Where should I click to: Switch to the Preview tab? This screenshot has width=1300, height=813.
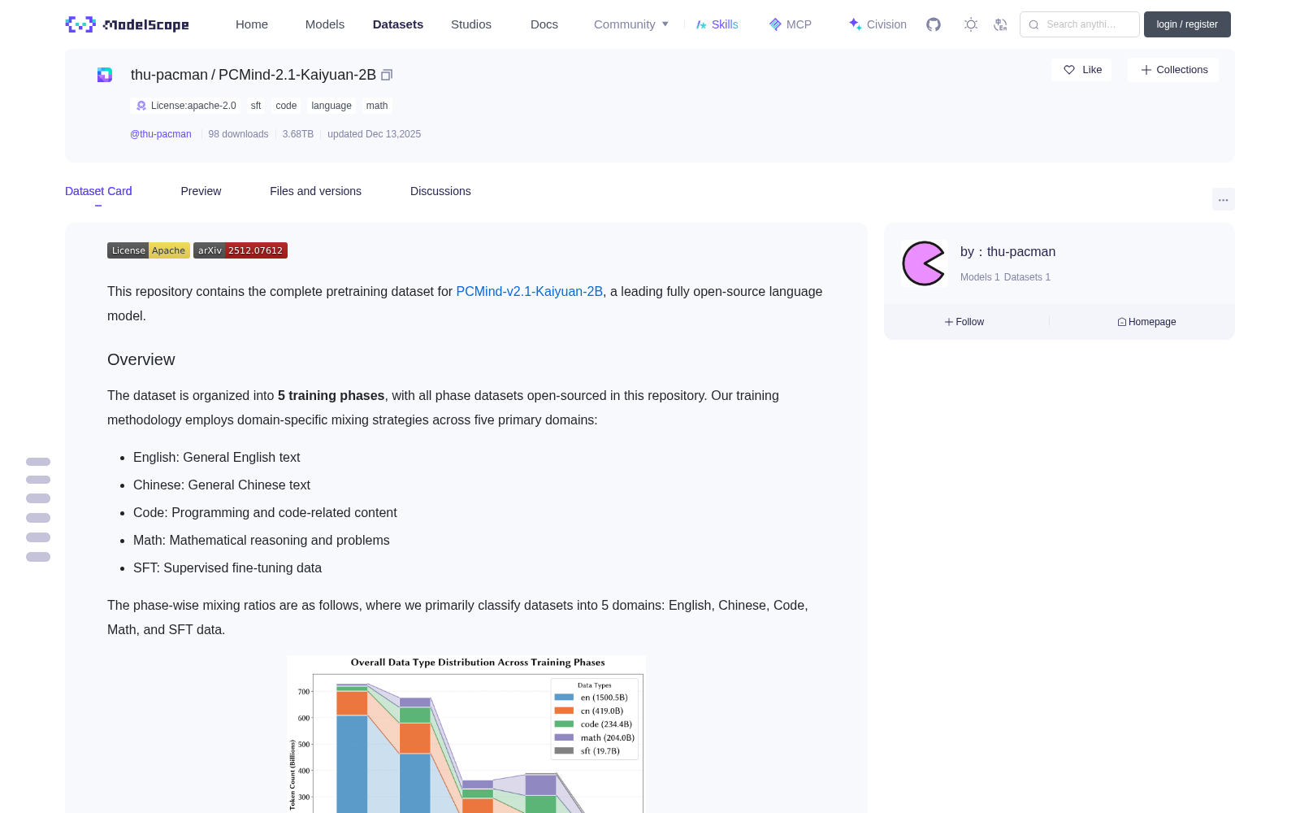201,191
